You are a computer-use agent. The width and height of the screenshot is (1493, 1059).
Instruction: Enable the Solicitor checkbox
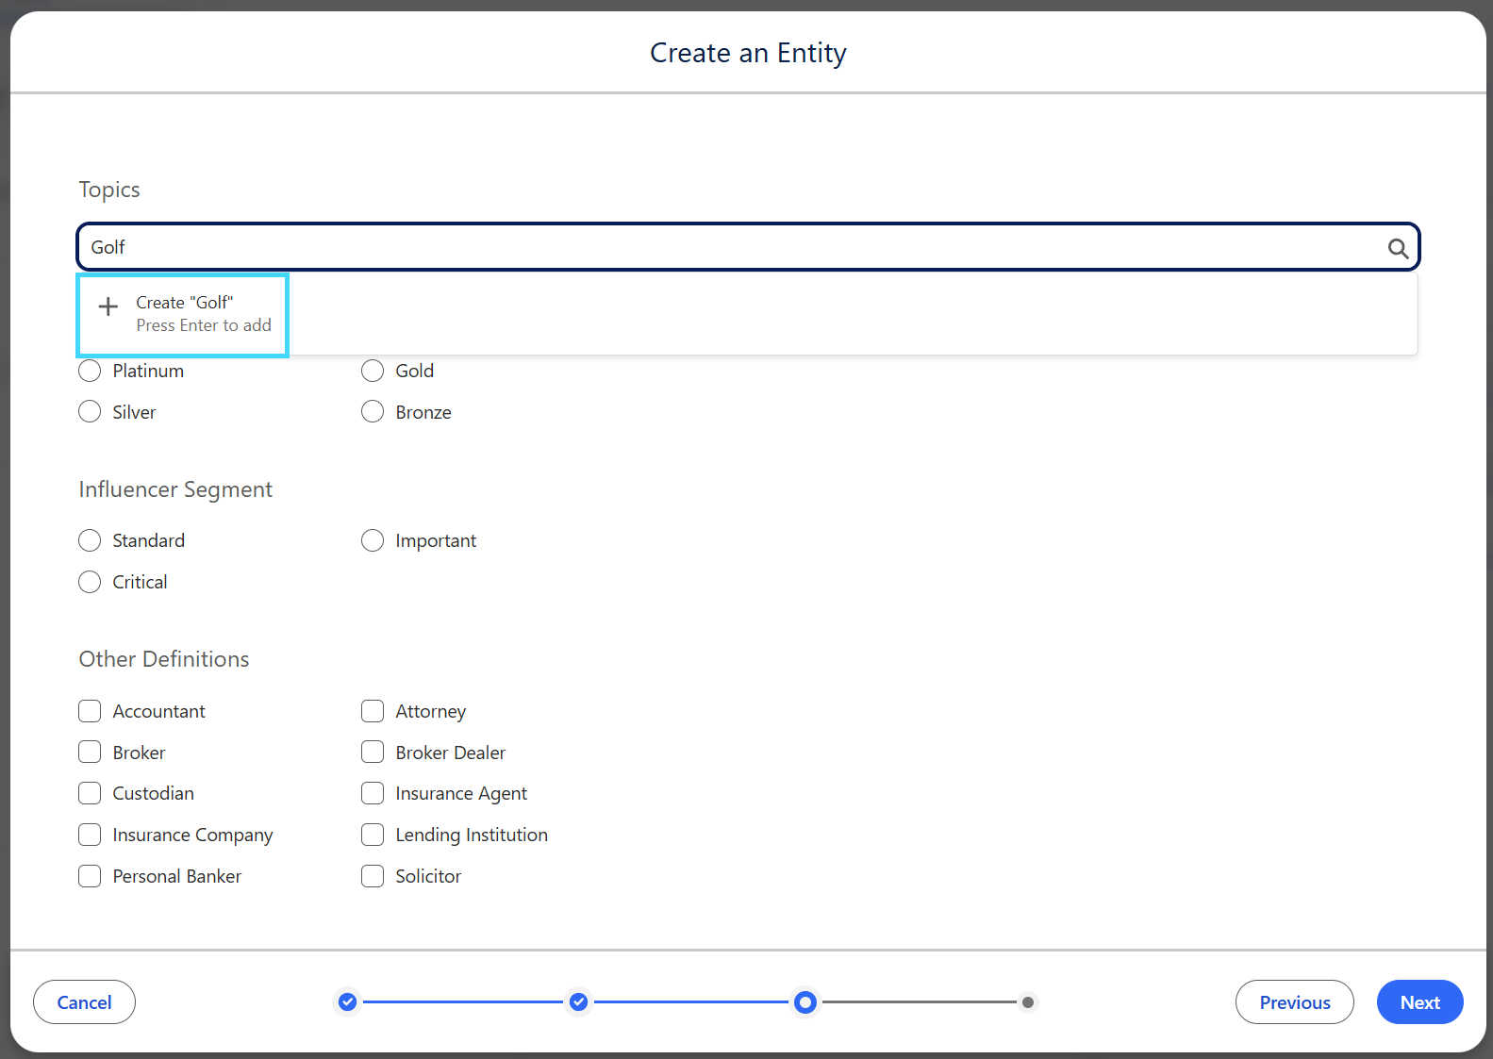373,876
